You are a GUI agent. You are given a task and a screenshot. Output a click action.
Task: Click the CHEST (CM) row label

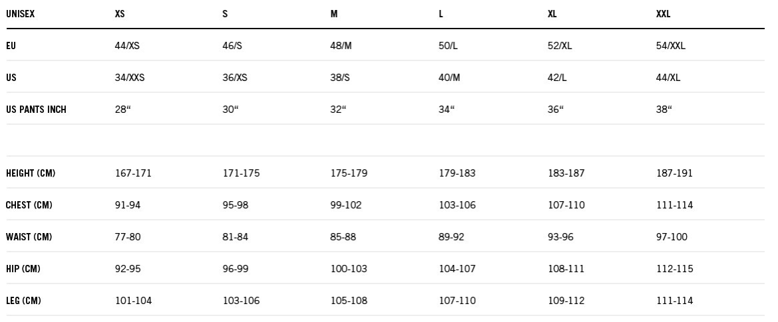pos(29,204)
